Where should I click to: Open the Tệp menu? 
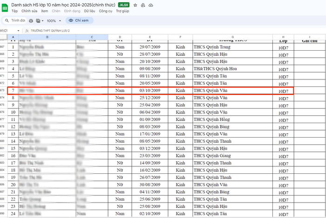tap(14, 11)
